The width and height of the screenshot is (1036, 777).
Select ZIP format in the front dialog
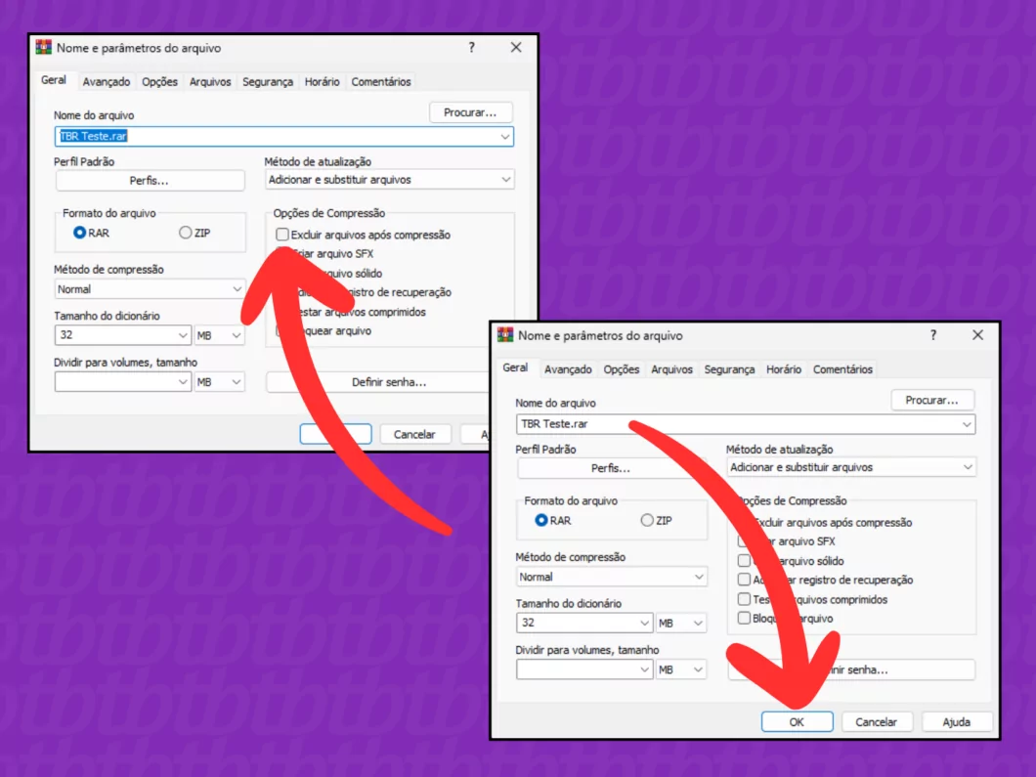647,520
